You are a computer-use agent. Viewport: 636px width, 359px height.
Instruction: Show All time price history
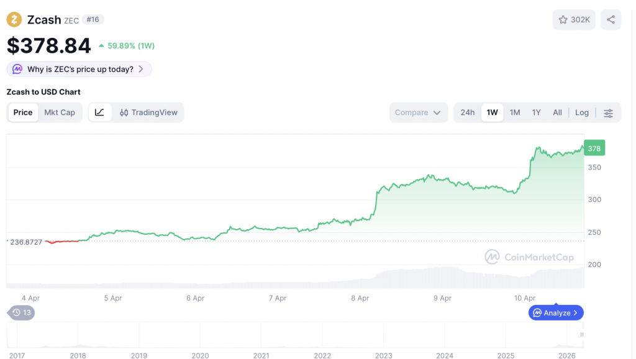pyautogui.click(x=557, y=112)
